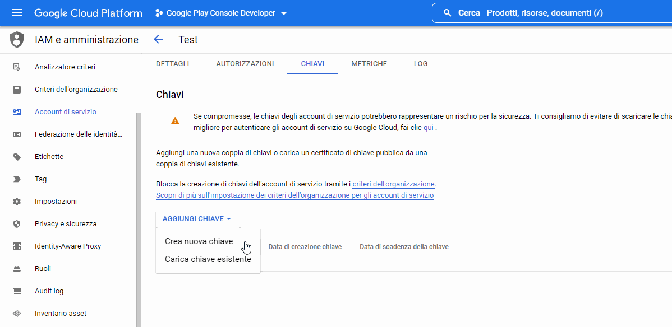
Task: Click the Criteri dell'organizzazione icon
Action: click(17, 90)
